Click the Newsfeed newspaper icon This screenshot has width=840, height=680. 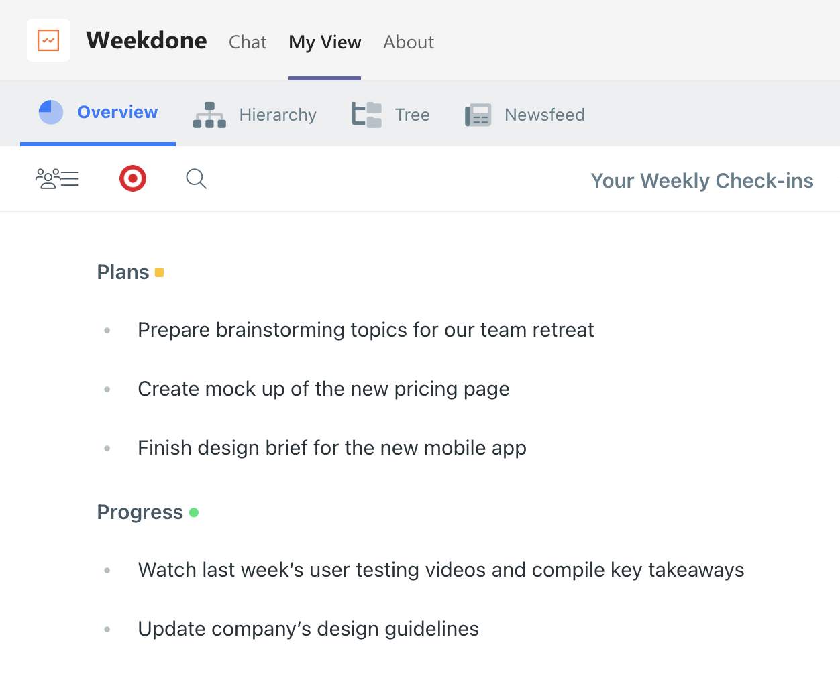click(x=478, y=115)
